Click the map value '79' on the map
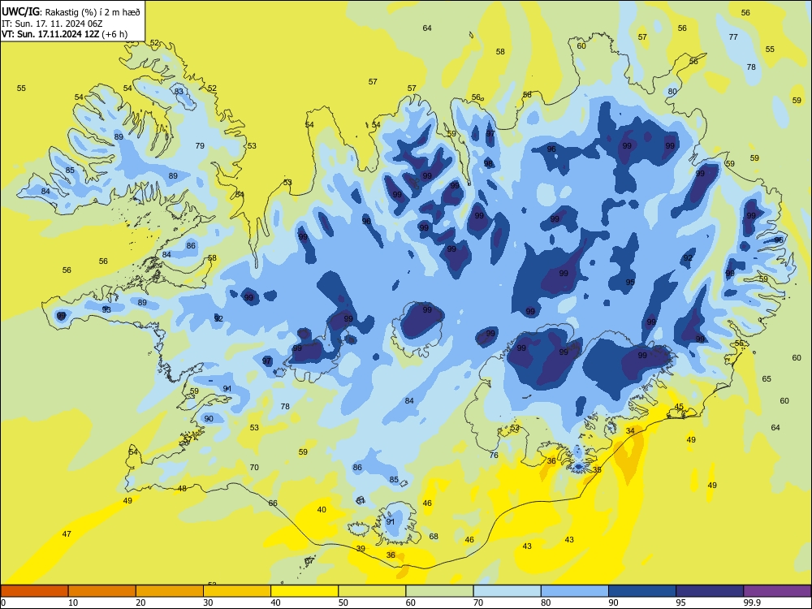This screenshot has height=609, width=812. coord(200,146)
